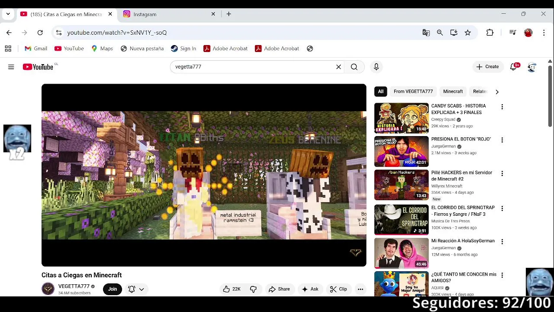554x312 pixels.
Task: Close the Citas a Ciegas tab
Action: pos(110,14)
